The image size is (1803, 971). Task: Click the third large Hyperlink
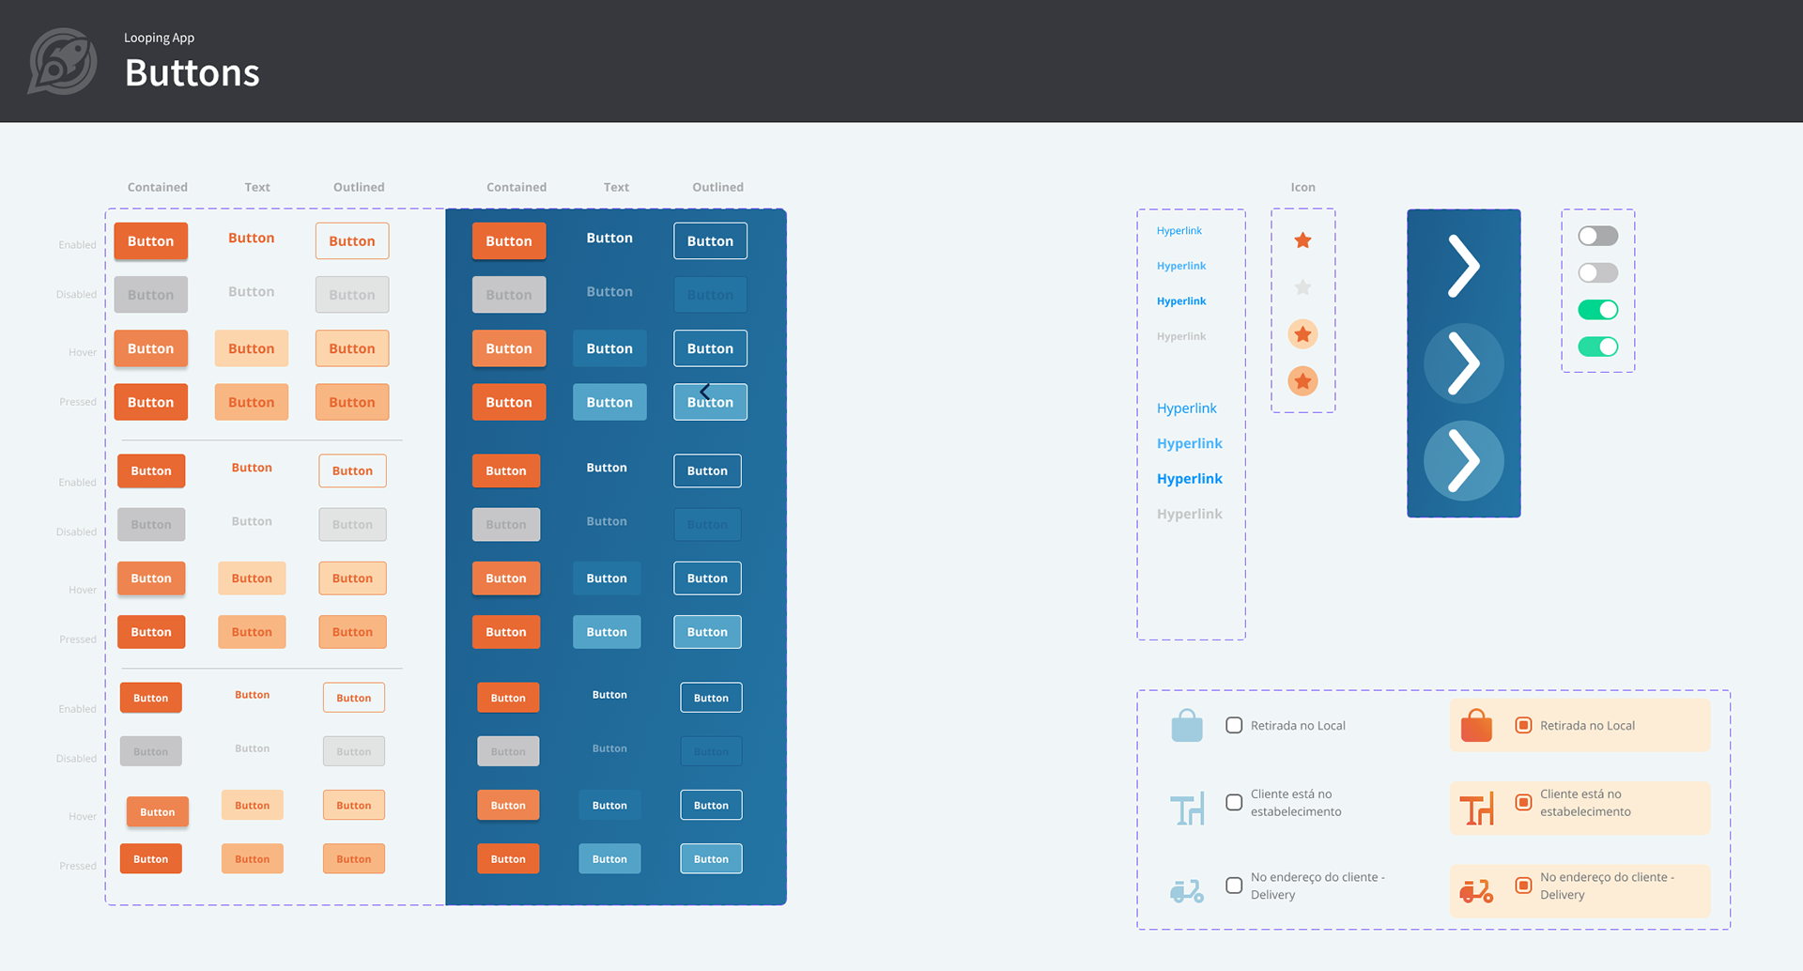click(x=1189, y=479)
